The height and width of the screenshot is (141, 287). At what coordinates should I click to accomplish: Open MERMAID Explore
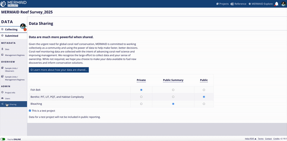[261, 4]
